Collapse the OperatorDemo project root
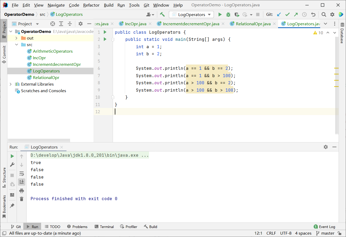 [x=11, y=31]
